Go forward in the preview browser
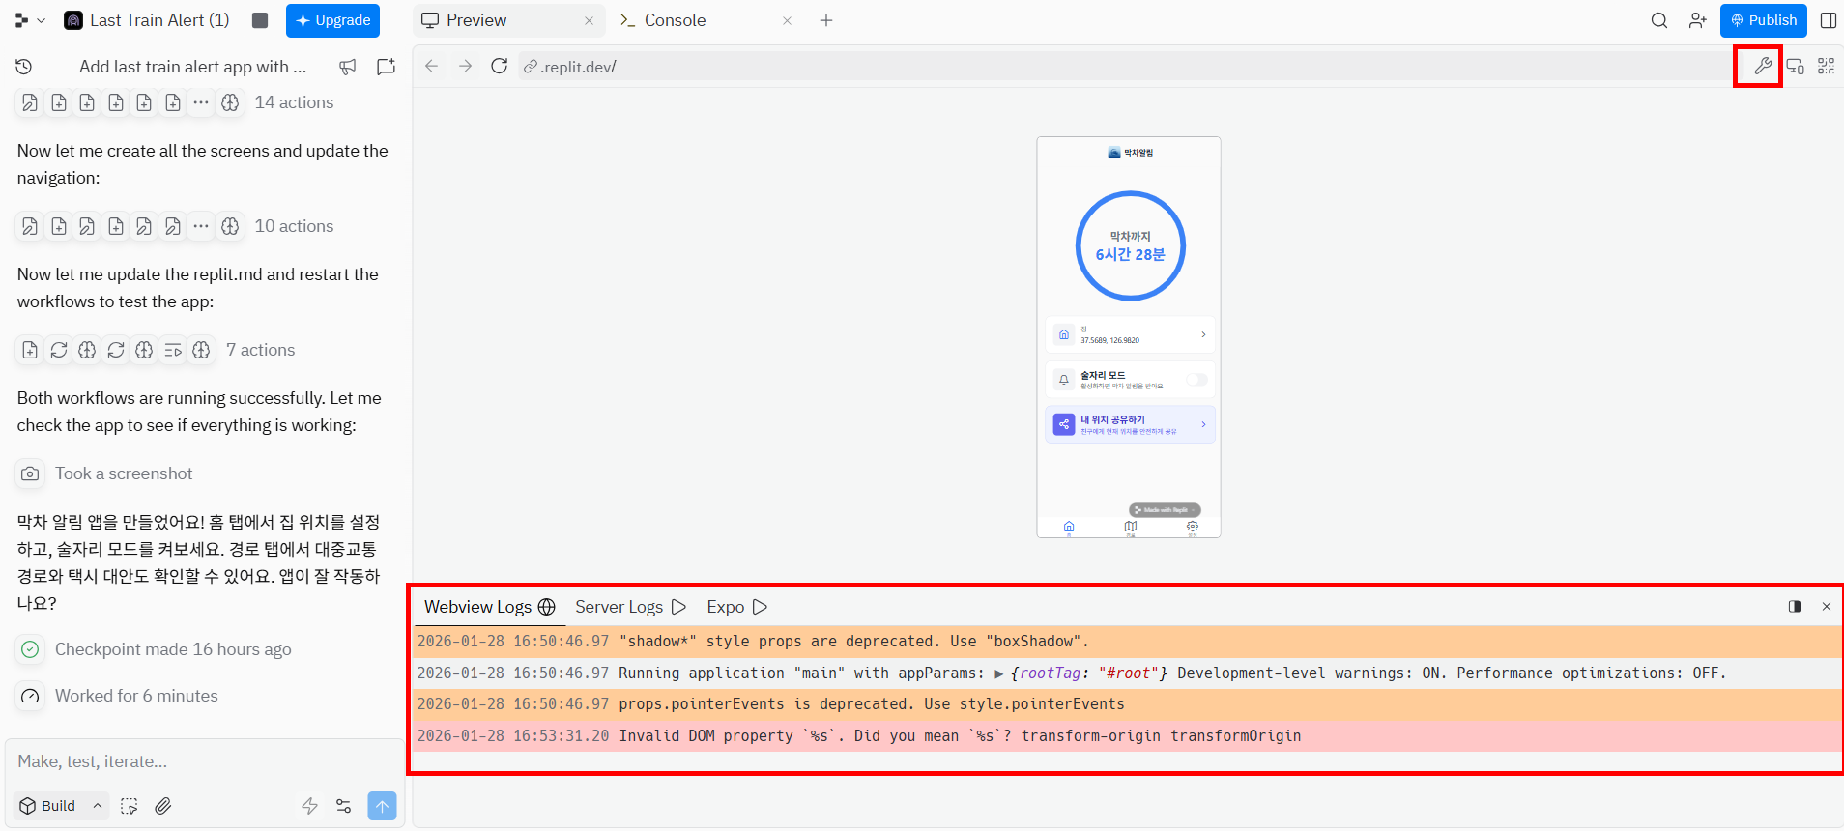 click(x=466, y=66)
